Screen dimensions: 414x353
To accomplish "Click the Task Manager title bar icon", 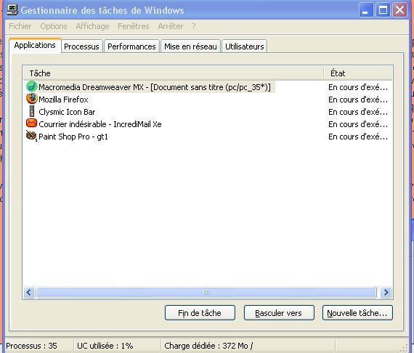I will (x=12, y=9).
